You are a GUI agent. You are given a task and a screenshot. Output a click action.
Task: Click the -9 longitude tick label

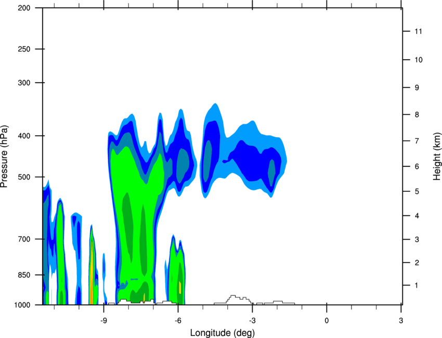click(x=103, y=321)
